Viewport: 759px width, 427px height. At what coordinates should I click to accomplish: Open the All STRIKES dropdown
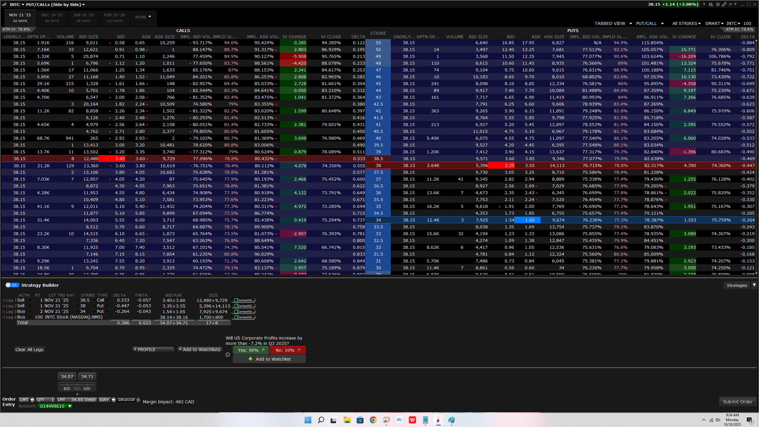coord(686,23)
